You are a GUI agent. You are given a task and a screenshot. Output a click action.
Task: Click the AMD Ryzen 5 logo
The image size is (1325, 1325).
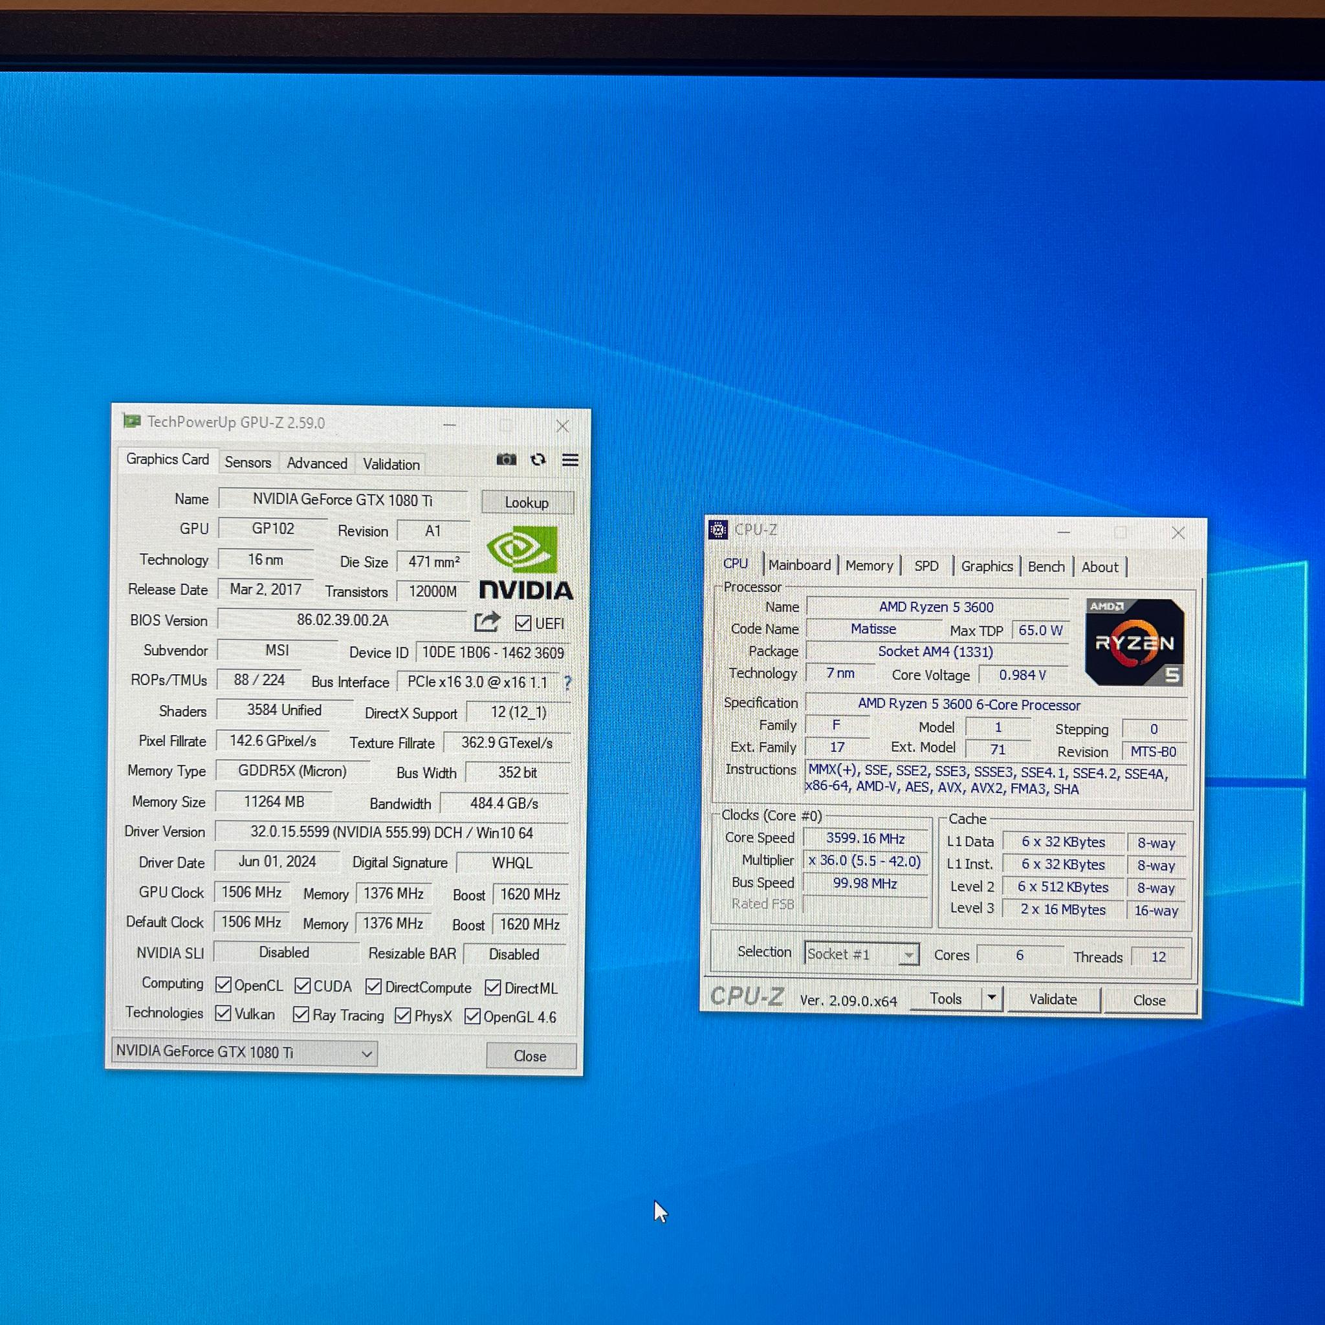pyautogui.click(x=1134, y=642)
